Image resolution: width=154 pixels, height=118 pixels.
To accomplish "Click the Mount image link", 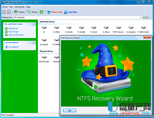I will tap(13, 32).
